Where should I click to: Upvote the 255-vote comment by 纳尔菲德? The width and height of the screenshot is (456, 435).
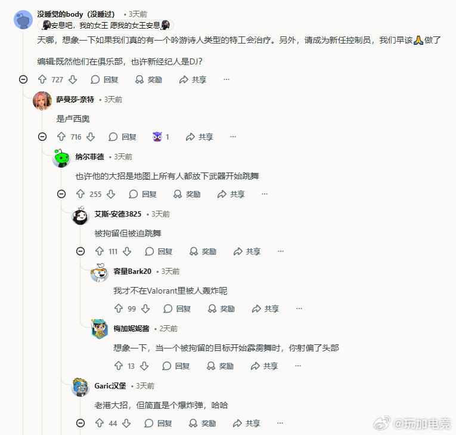tap(80, 194)
